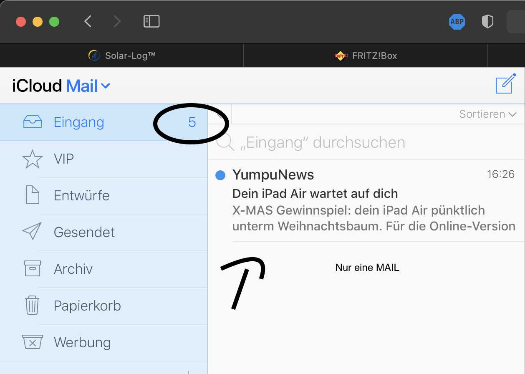Click the Entwürfe document icon
Viewport: 525px width, 374px height.
click(33, 195)
